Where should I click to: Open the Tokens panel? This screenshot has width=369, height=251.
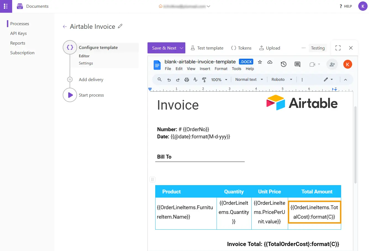pos(241,48)
